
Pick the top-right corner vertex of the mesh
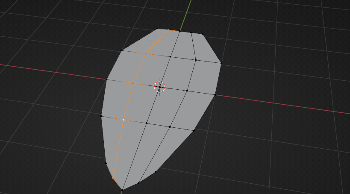202,34
